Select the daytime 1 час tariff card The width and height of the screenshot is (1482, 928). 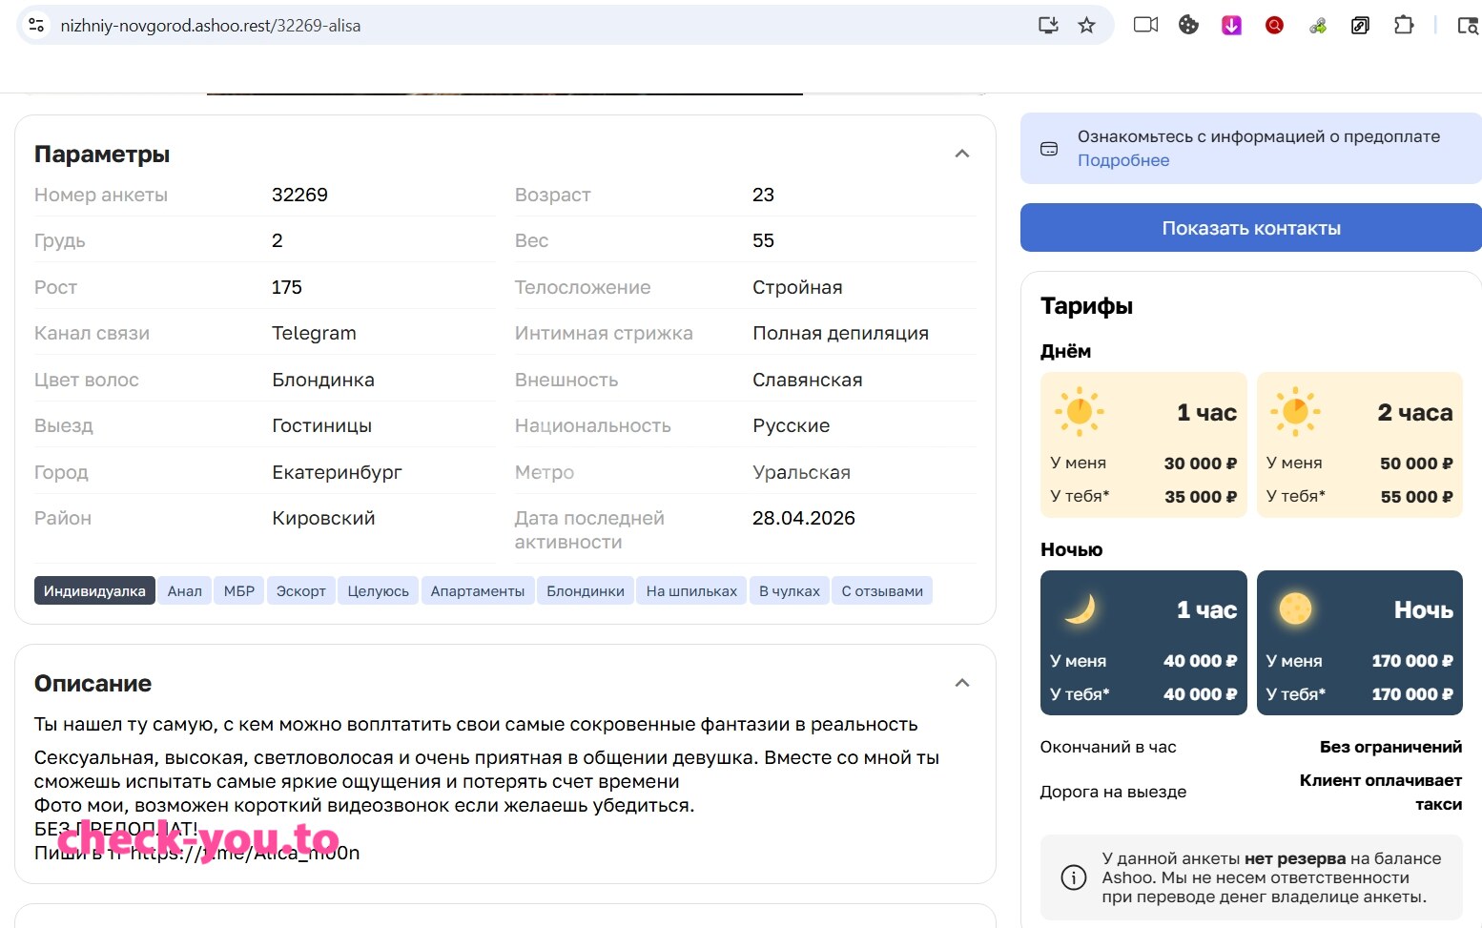(x=1143, y=444)
